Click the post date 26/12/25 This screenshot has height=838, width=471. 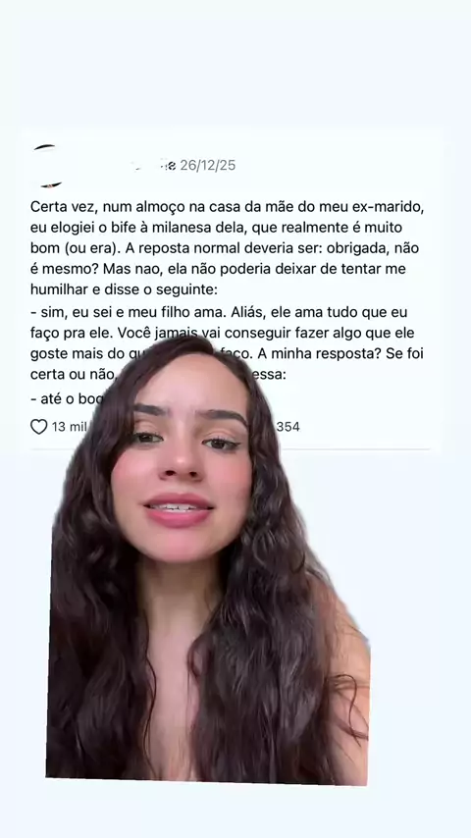[207, 166]
